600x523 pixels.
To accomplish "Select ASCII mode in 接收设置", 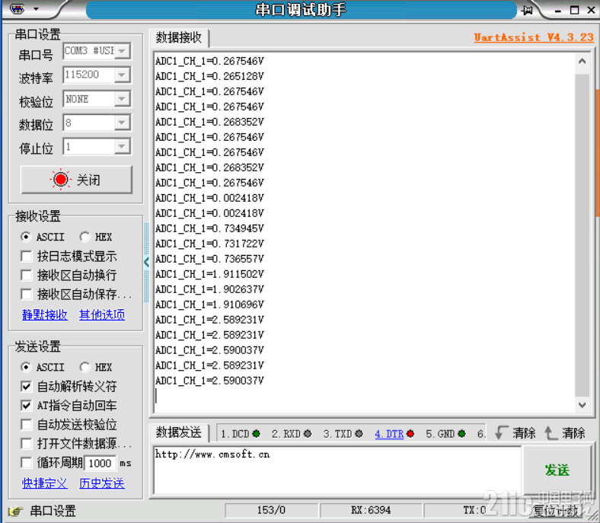I will [26, 237].
